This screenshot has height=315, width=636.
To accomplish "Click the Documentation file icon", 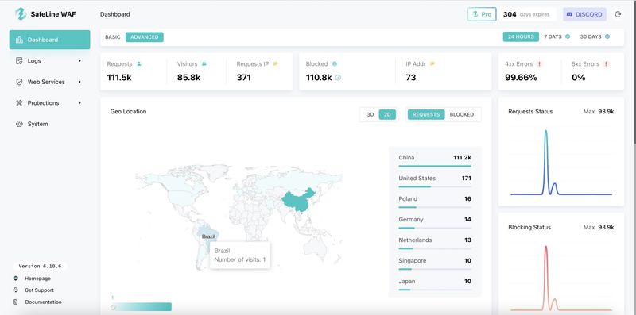I will coord(16,302).
